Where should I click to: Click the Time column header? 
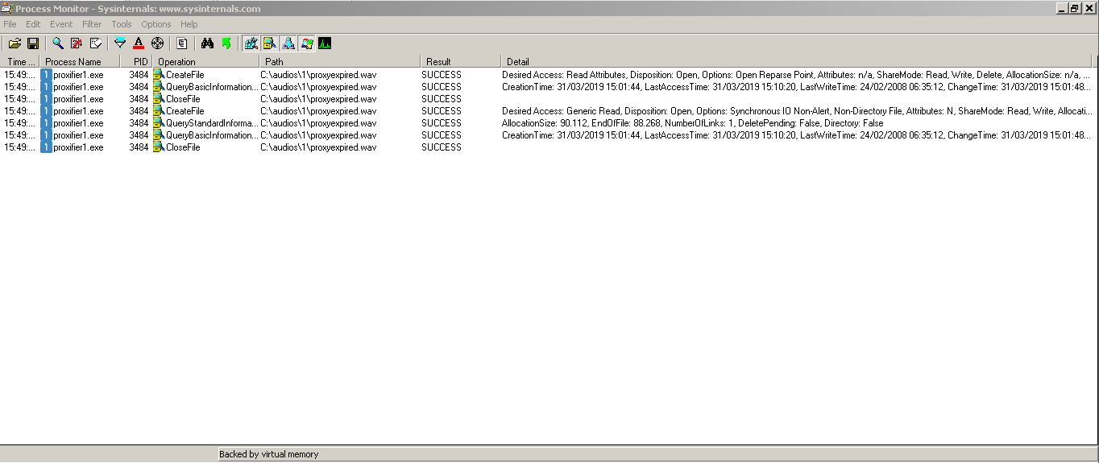pos(20,61)
